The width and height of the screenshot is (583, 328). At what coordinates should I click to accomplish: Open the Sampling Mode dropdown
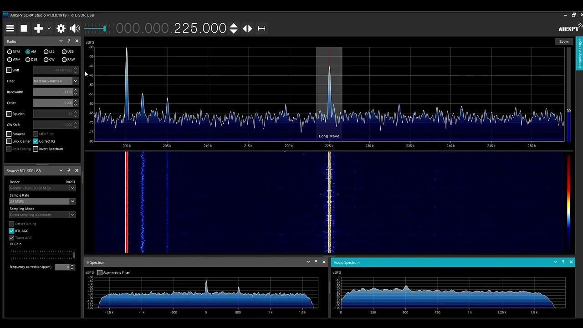pyautogui.click(x=42, y=215)
